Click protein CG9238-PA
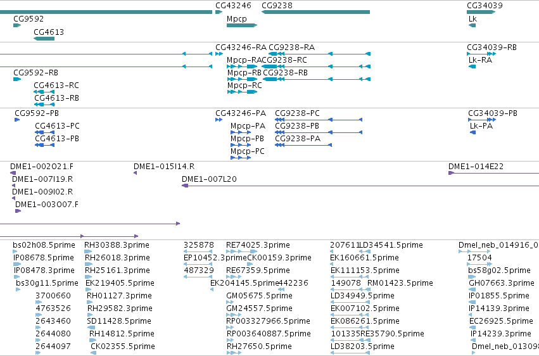 298,139
